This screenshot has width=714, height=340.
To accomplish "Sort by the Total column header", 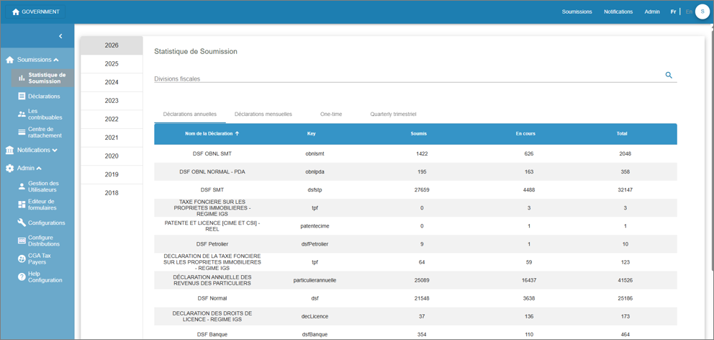I will 622,133.
